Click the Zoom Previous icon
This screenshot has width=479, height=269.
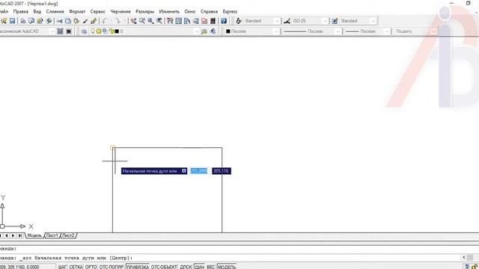pos(159,21)
